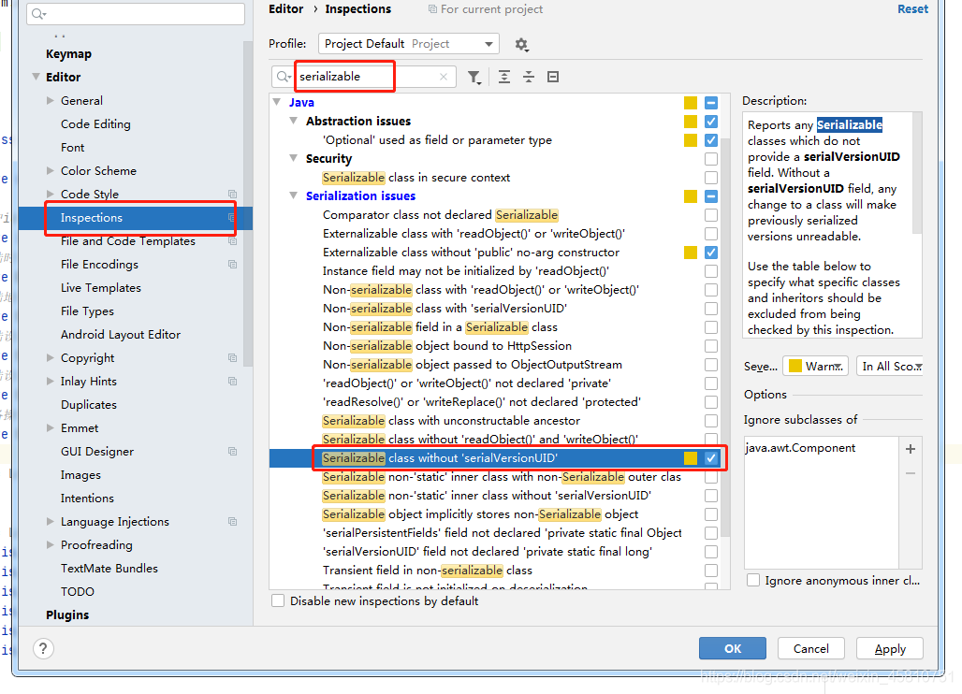The height and width of the screenshot is (694, 962).
Task: Open the In All Scopes dropdown
Action: 890,367
